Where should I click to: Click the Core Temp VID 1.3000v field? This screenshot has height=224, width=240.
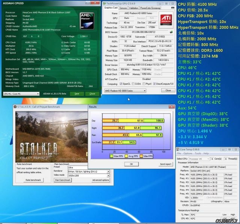(196, 197)
